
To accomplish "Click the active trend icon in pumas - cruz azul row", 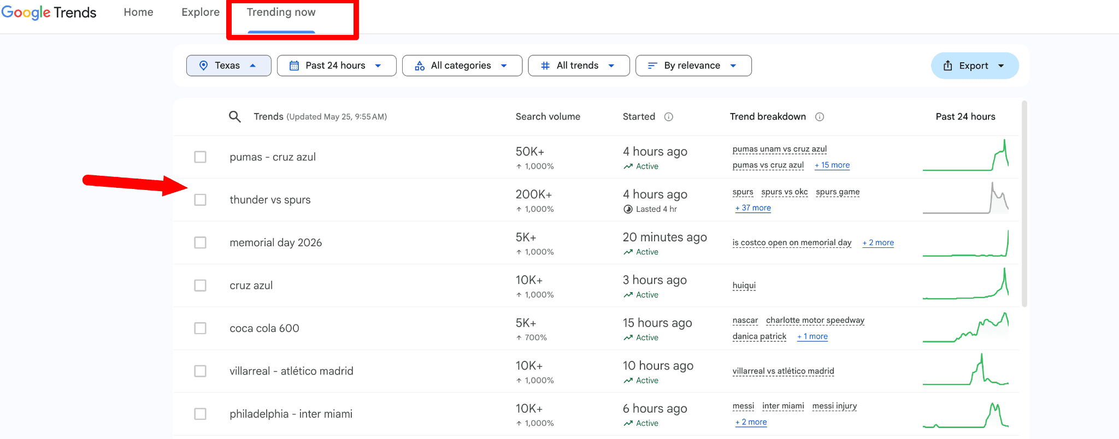I will tap(628, 167).
